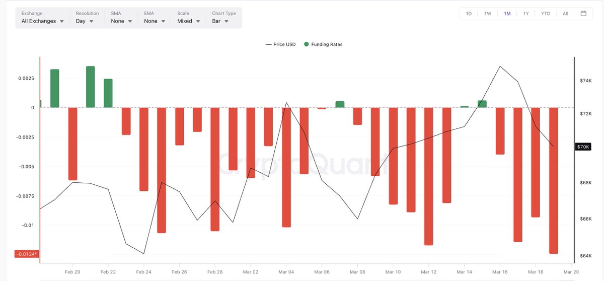Viewport: 604px width, 281px height.
Task: Toggle Funding Rates series in legend
Action: (327, 44)
